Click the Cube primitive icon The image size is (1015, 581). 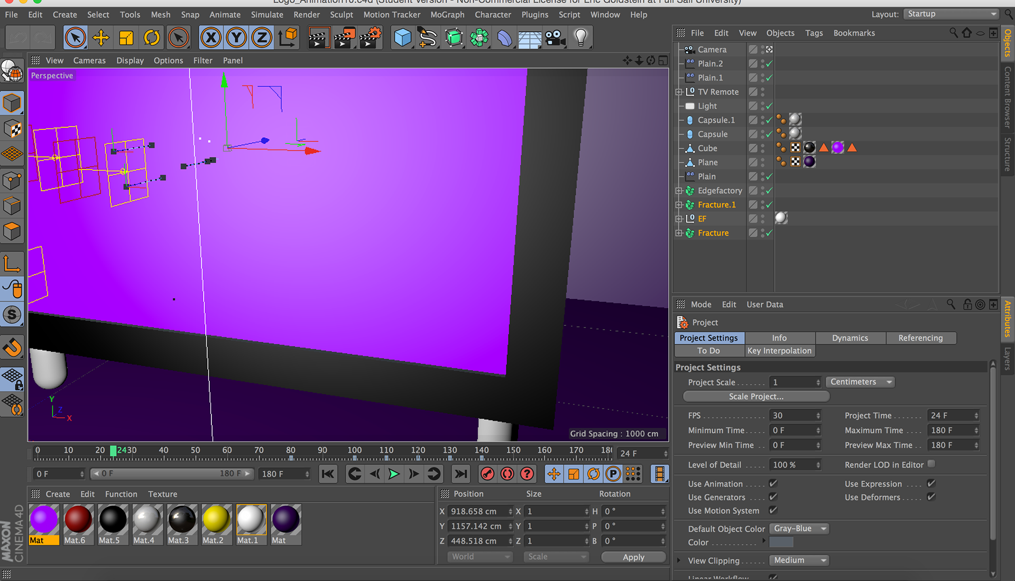pyautogui.click(x=403, y=38)
